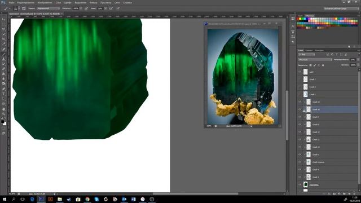The height and width of the screenshot is (203, 361).
Task: Click Create new layer icon in Layers panel
Action: [349, 193]
